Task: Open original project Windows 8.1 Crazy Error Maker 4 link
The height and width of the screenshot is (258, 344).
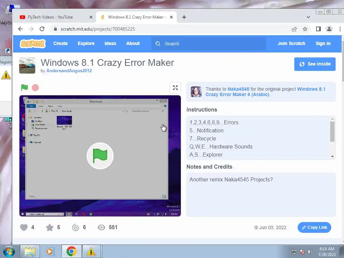Action: (265, 92)
